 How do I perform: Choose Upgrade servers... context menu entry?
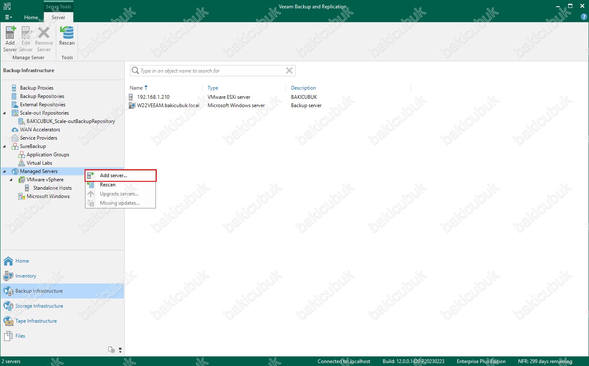[x=120, y=194]
